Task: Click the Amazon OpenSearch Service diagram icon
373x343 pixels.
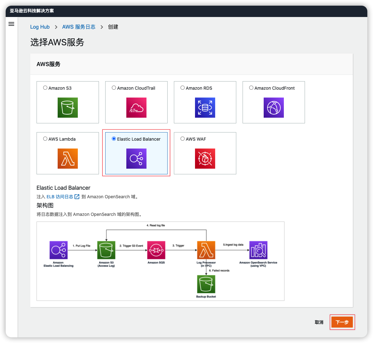Action: click(x=258, y=250)
